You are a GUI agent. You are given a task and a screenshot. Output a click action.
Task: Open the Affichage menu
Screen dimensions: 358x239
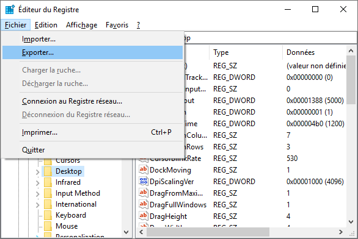pyautogui.click(x=81, y=25)
